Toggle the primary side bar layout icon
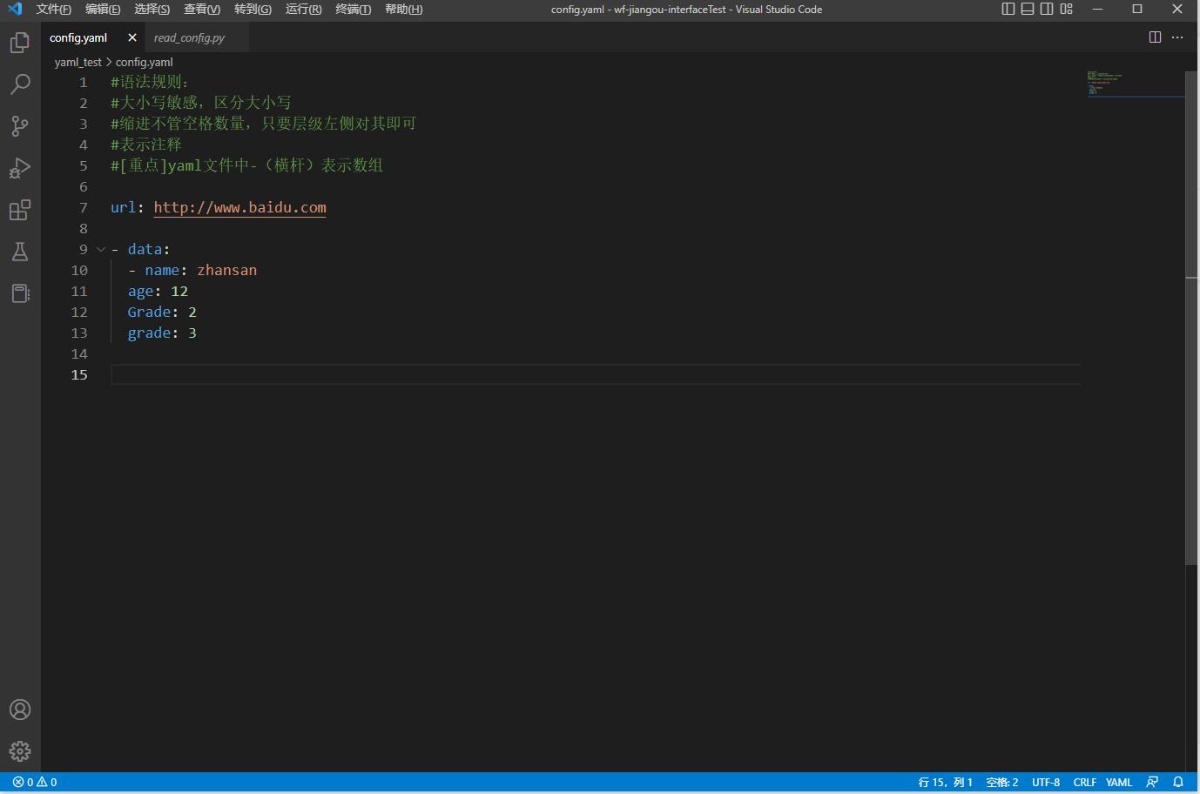Image resolution: width=1200 pixels, height=794 pixels. tap(1008, 9)
